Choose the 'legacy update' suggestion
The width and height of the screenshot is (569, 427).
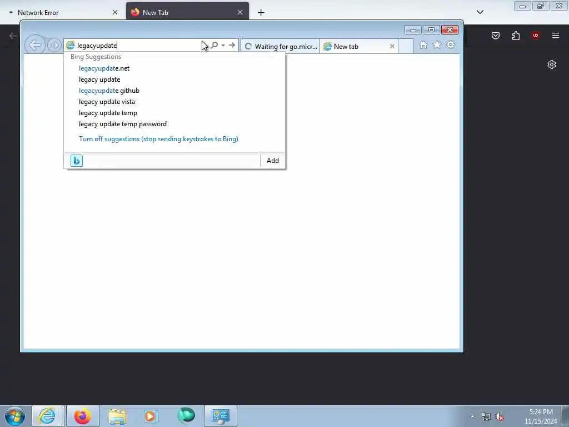(x=99, y=80)
